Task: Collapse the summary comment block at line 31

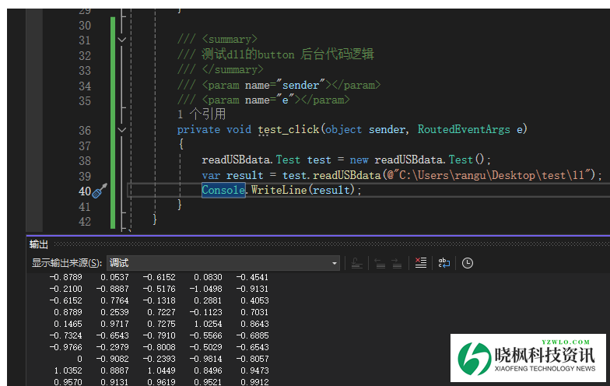Action: click(x=121, y=39)
